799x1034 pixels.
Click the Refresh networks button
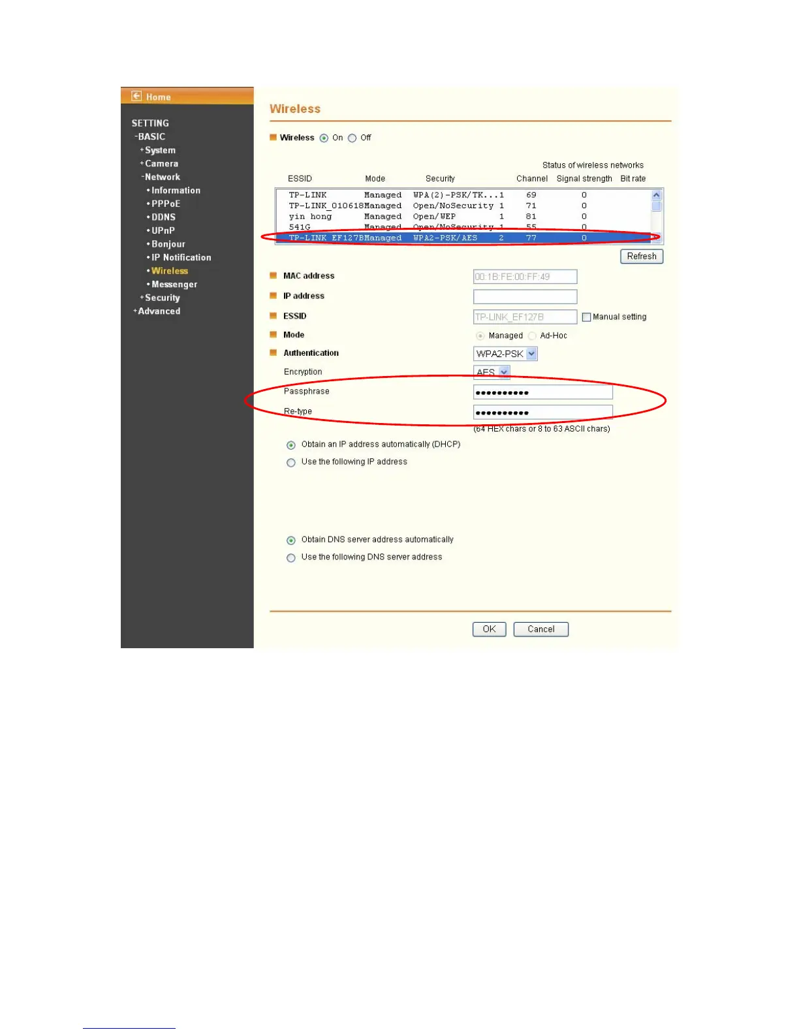click(642, 257)
